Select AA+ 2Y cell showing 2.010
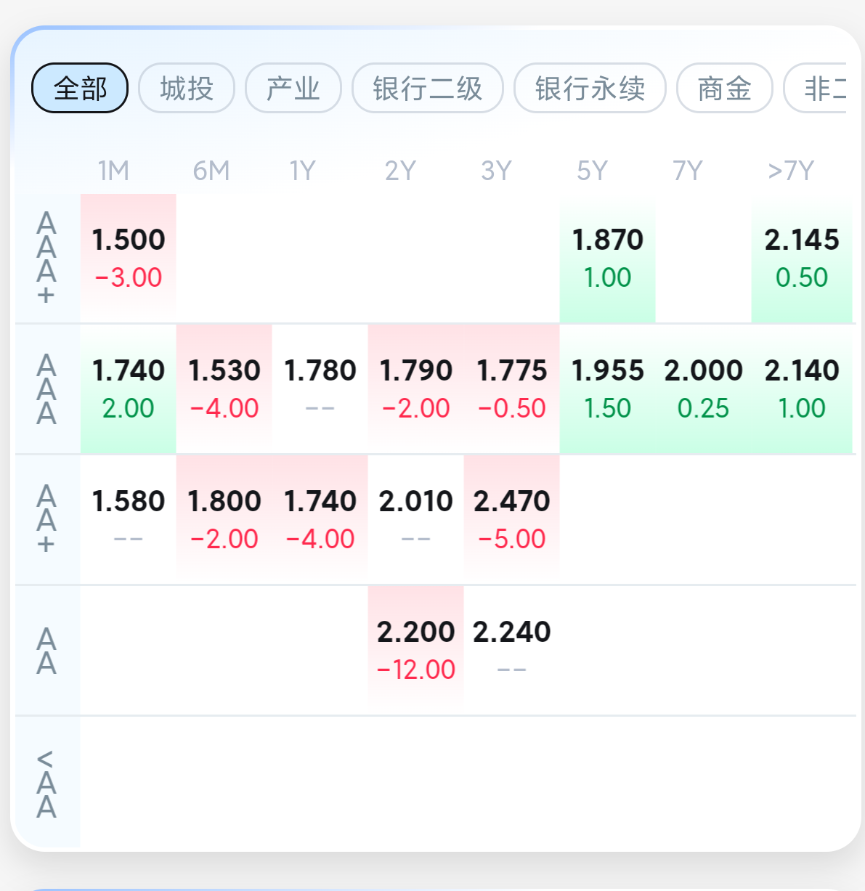Image resolution: width=865 pixels, height=891 pixels. point(415,519)
